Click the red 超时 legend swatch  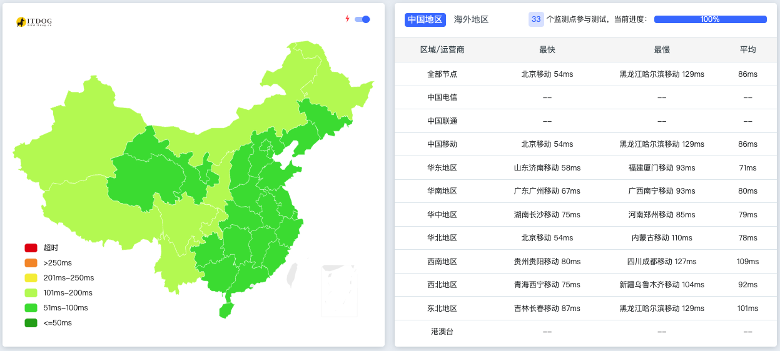click(x=31, y=248)
